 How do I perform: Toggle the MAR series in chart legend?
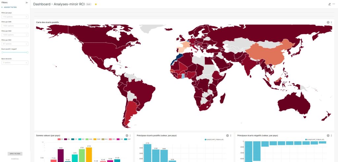[97, 139]
